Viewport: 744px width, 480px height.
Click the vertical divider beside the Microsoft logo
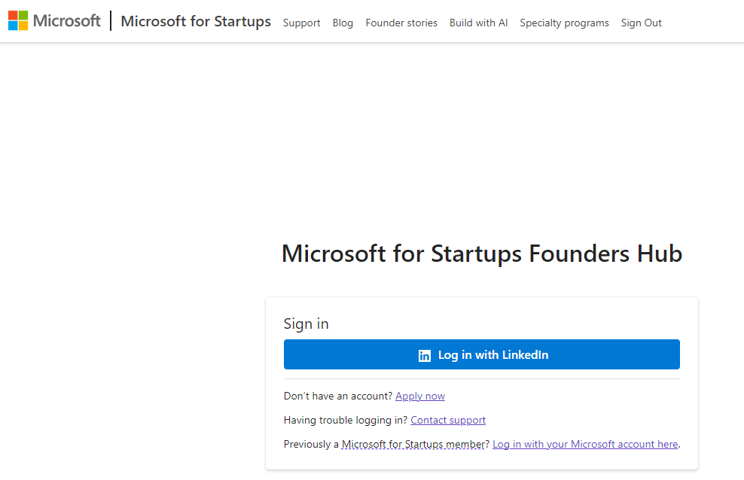[111, 21]
